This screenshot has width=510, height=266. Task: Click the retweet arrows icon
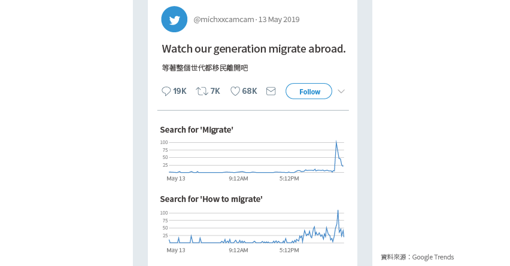point(202,91)
